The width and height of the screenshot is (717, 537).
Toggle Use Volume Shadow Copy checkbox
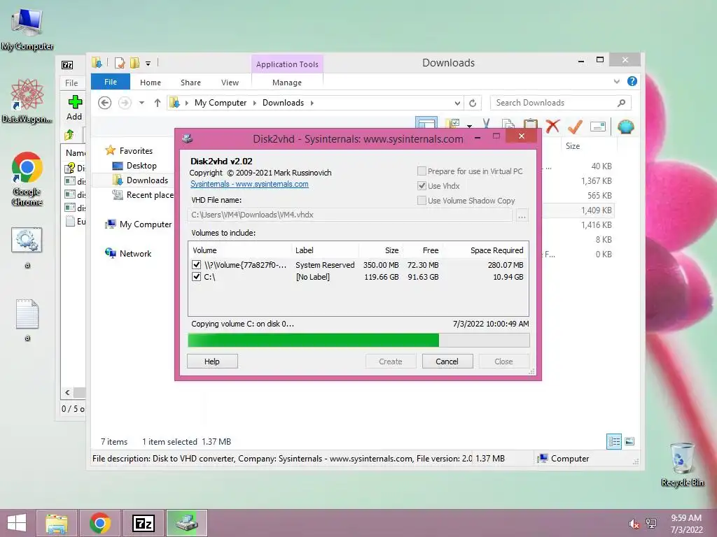[x=422, y=201]
